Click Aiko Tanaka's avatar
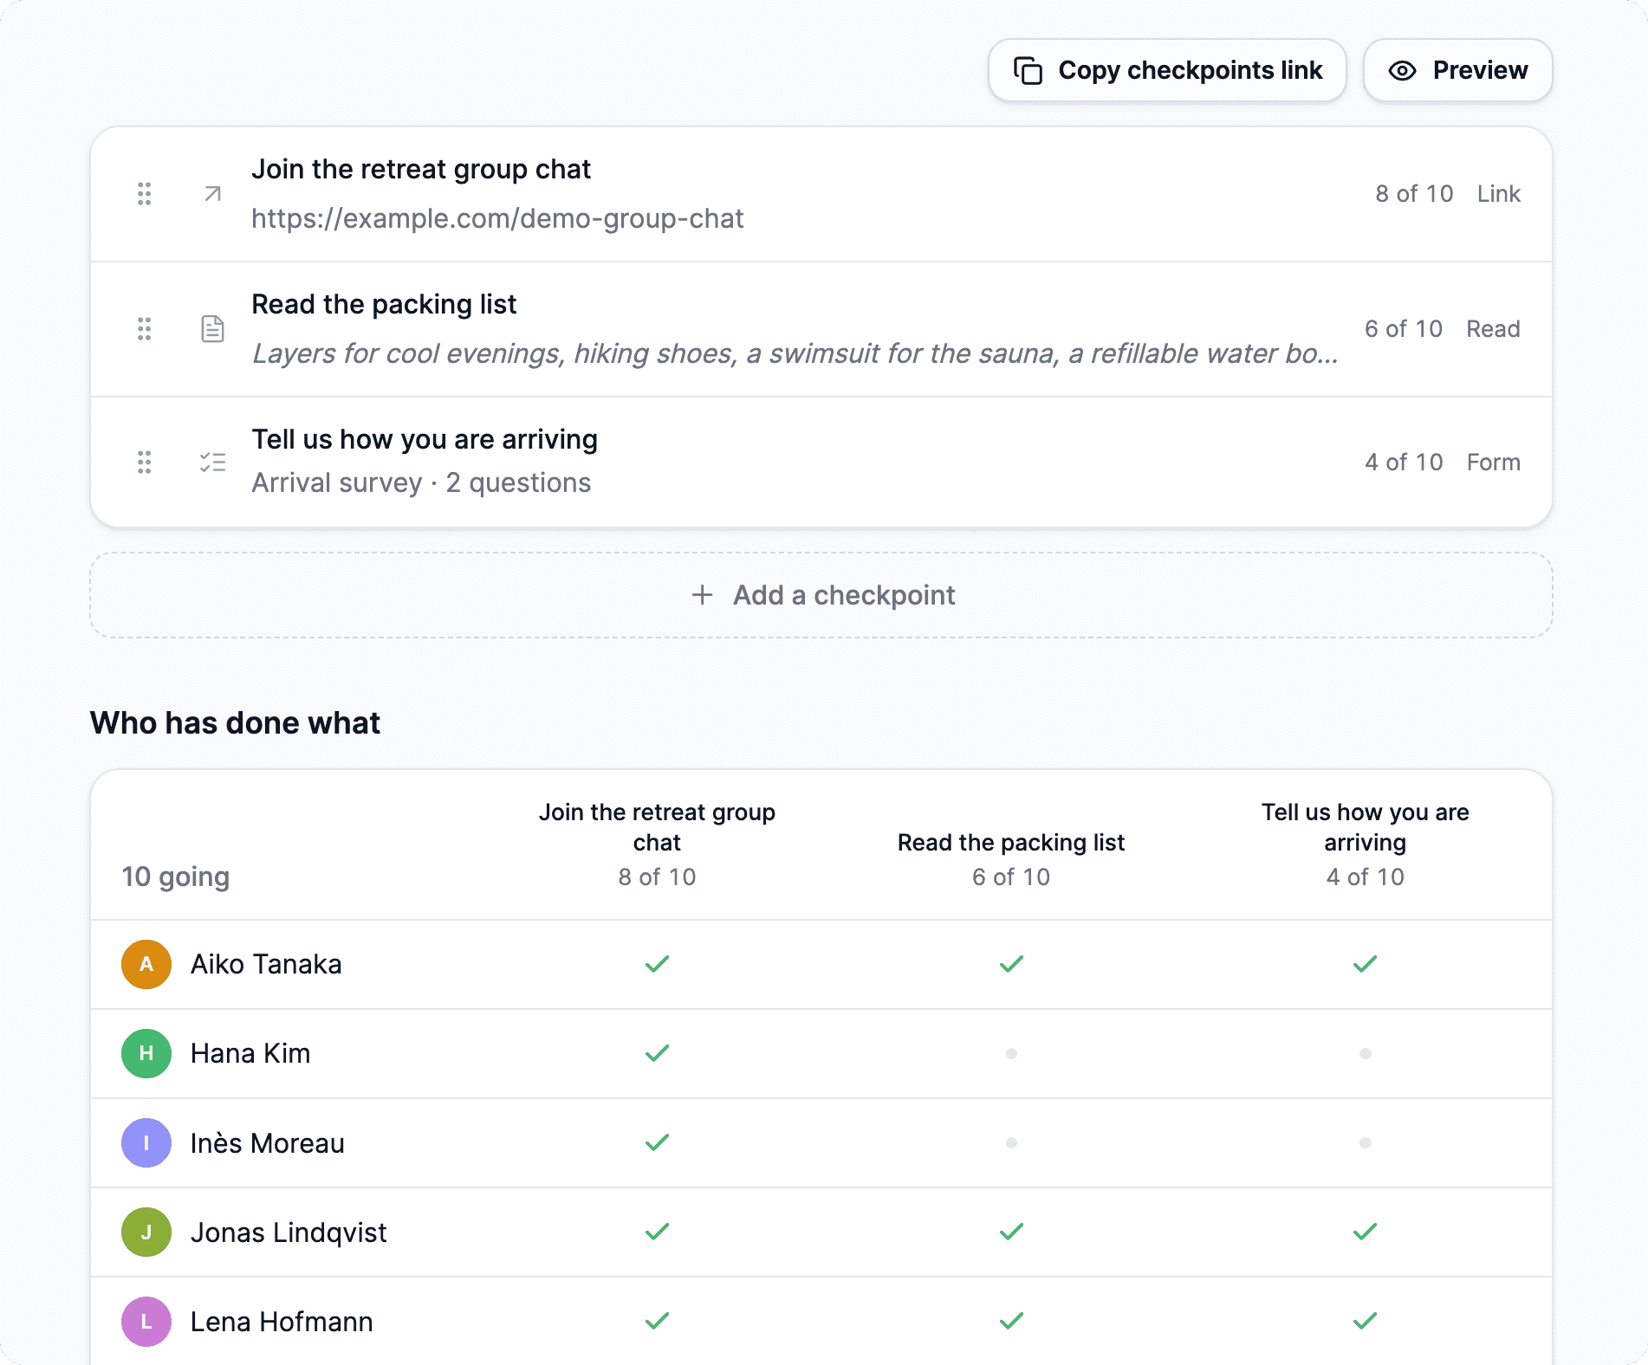The height and width of the screenshot is (1365, 1648). click(x=146, y=964)
